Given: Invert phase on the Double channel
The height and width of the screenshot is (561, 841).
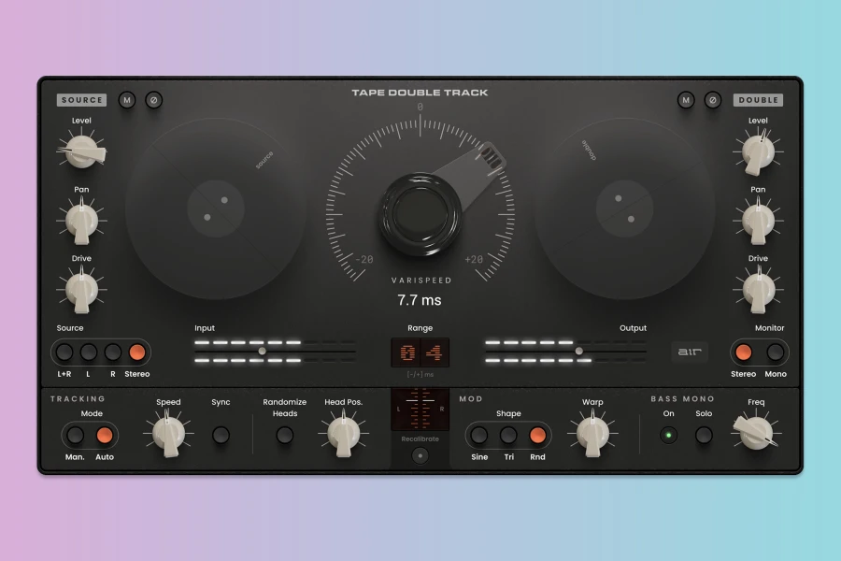Looking at the screenshot, I should (x=712, y=100).
